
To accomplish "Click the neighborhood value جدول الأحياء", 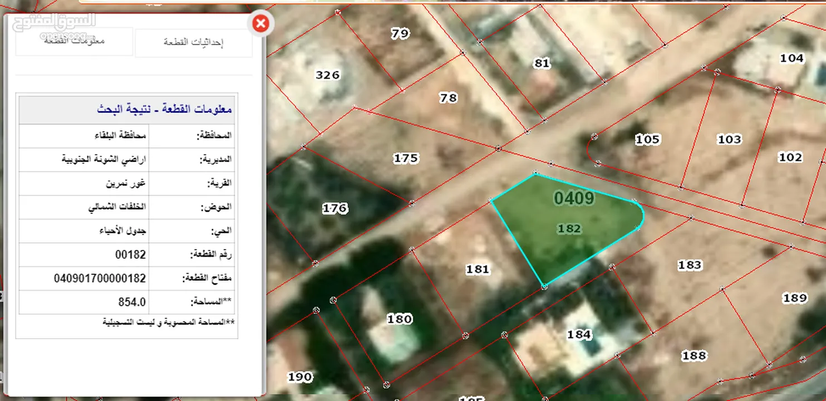I will pyautogui.click(x=122, y=230).
